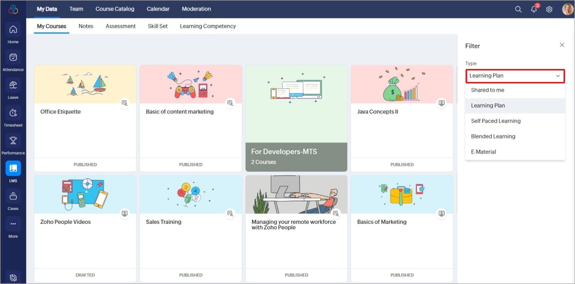Open the Type dropdown showing Learning Plan

point(515,76)
